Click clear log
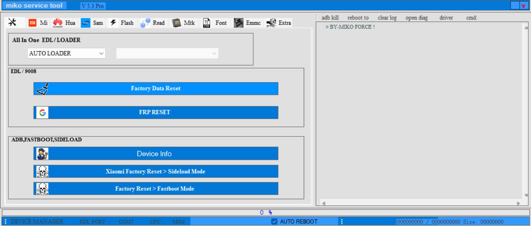 pos(387,18)
